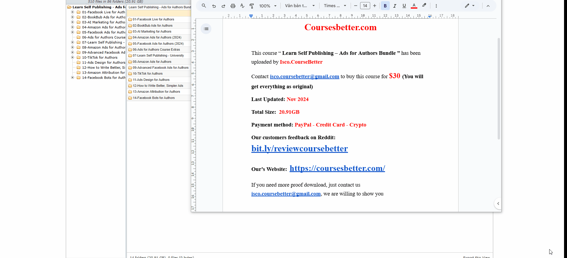Open 01-Facebook Live for Authors folder in list
567x258 pixels.
click(153, 20)
